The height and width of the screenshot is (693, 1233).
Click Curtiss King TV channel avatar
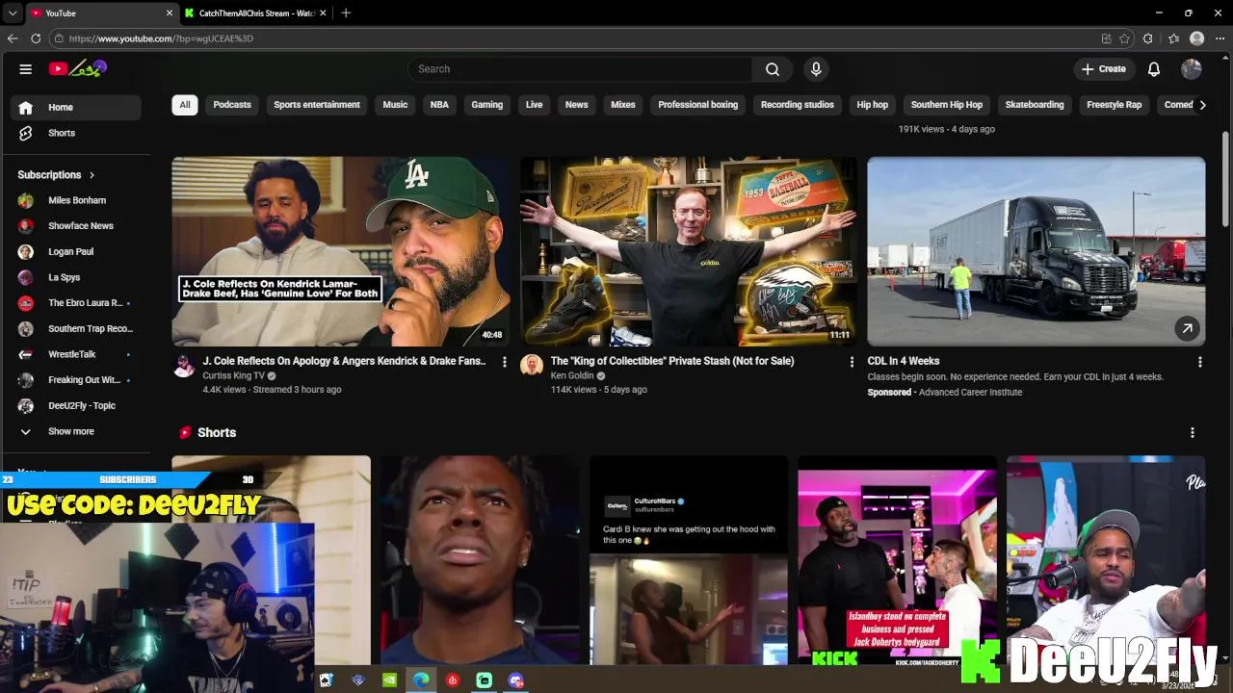184,366
